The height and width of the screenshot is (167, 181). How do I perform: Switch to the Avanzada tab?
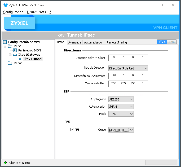[x=74, y=42]
